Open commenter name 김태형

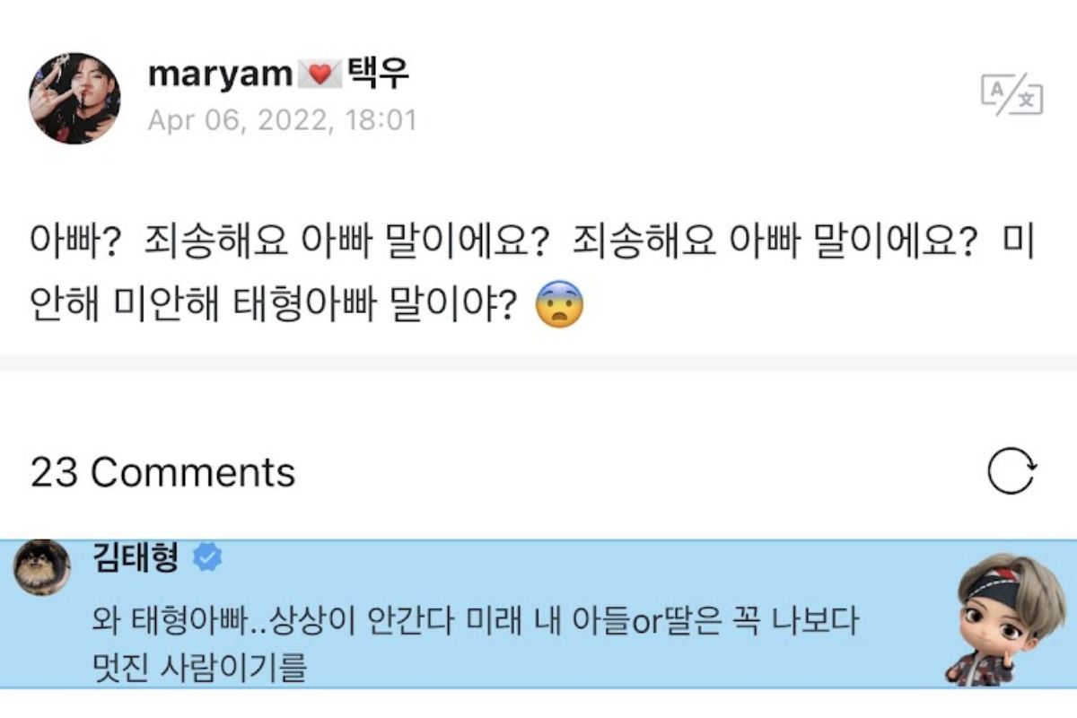[x=136, y=558]
